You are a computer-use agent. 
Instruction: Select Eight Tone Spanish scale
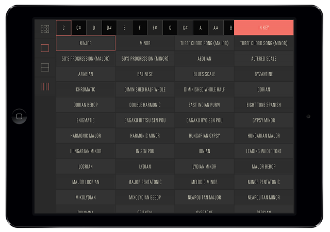pyautogui.click(x=263, y=105)
